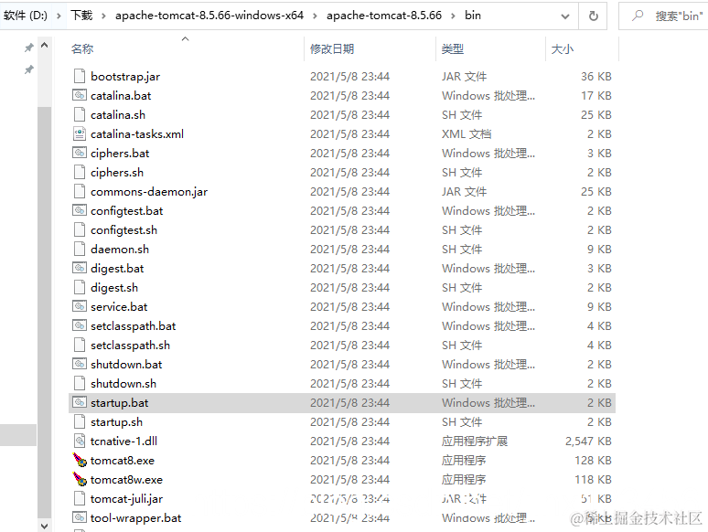Click the tool-wrapper.bat batch icon
The height and width of the screenshot is (532, 708).
80,517
